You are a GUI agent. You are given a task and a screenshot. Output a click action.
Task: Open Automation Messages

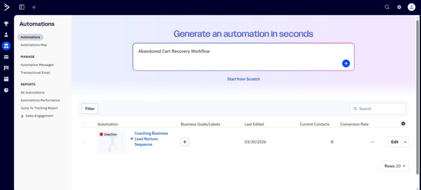coord(37,65)
